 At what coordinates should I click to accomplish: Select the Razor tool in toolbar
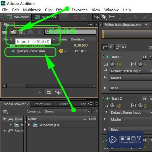coord(104,17)
